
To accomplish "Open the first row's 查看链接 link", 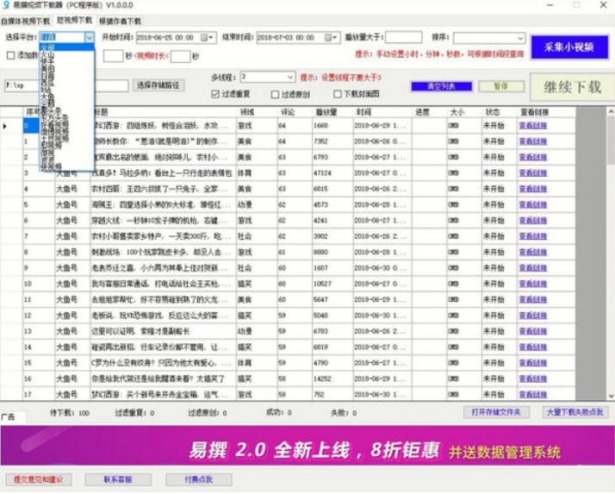I will (x=532, y=126).
